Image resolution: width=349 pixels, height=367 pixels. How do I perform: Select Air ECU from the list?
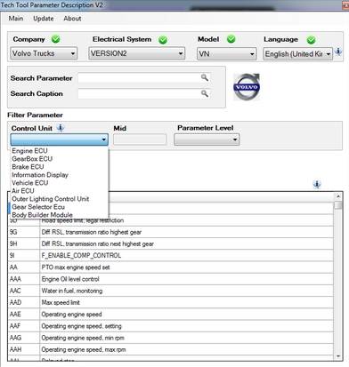pyautogui.click(x=60, y=191)
